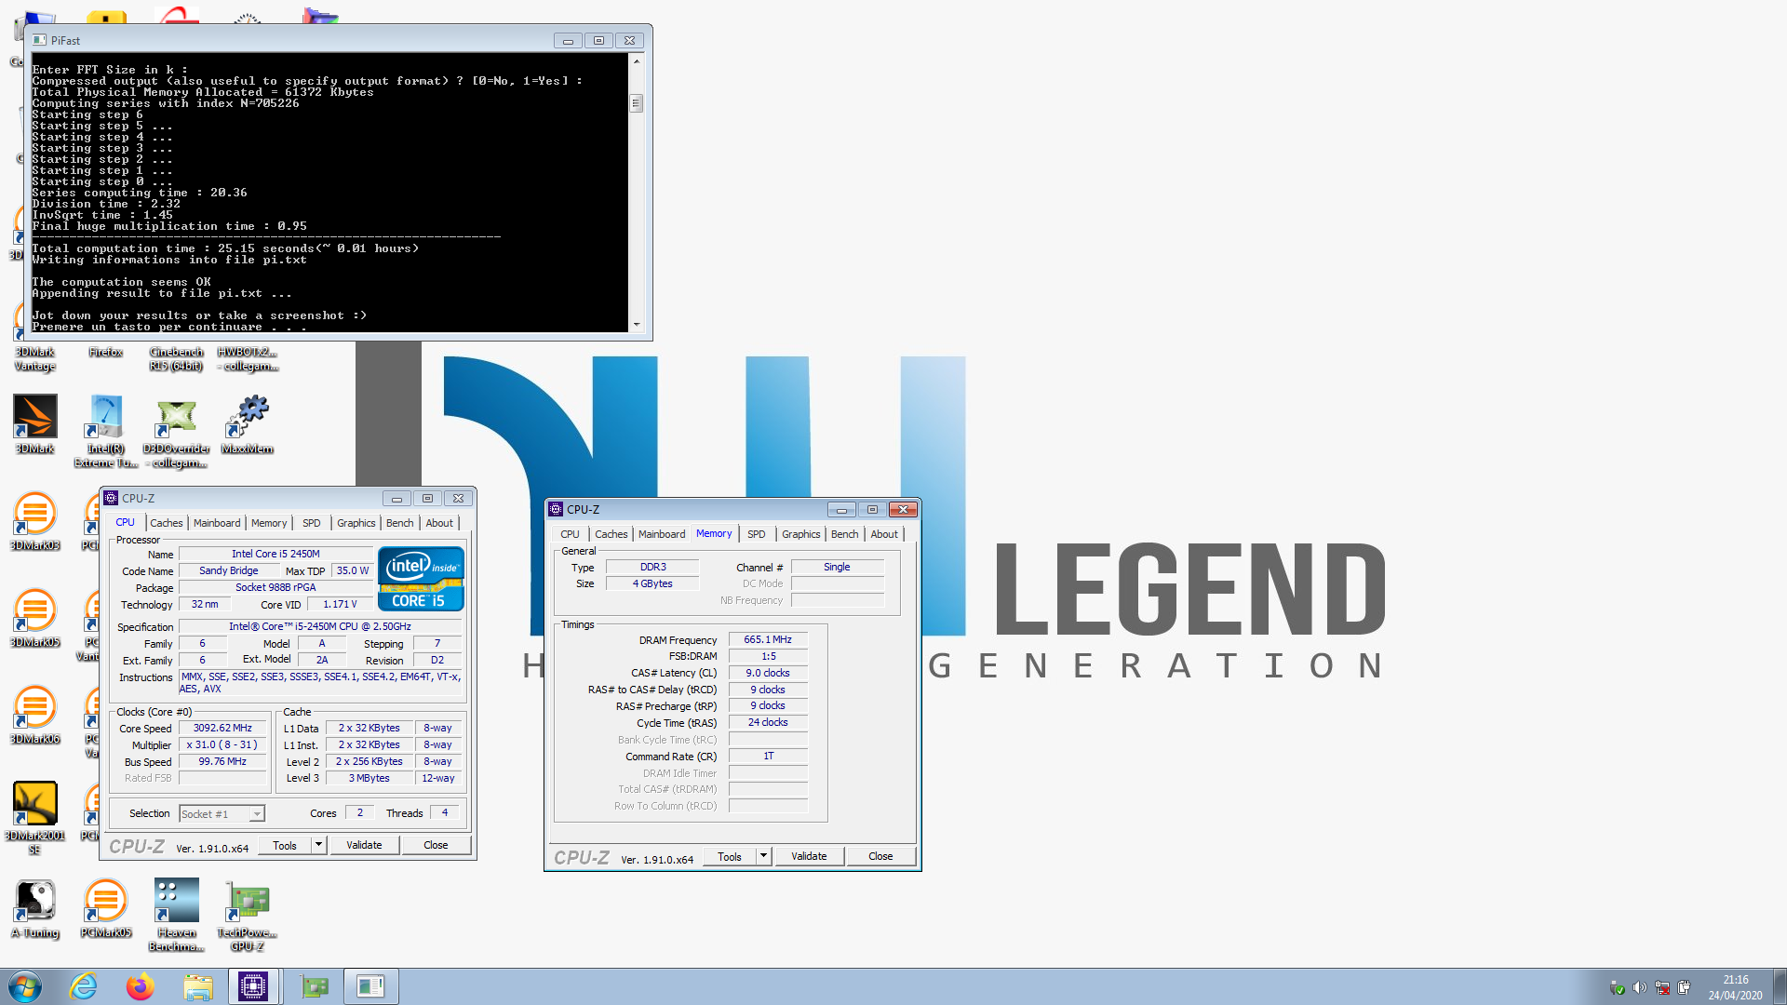Click the Level 3 cache 3 MBytes value
1787x1005 pixels.
tap(369, 779)
